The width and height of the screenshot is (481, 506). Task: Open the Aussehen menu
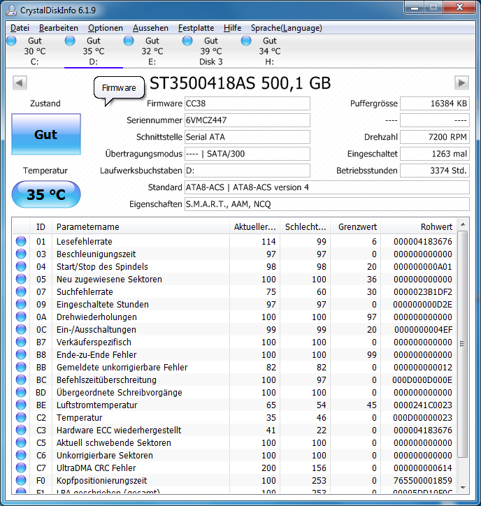coord(150,28)
